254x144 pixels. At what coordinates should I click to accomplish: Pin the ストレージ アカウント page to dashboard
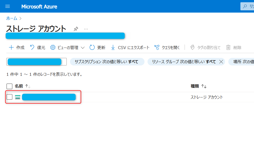76,29
